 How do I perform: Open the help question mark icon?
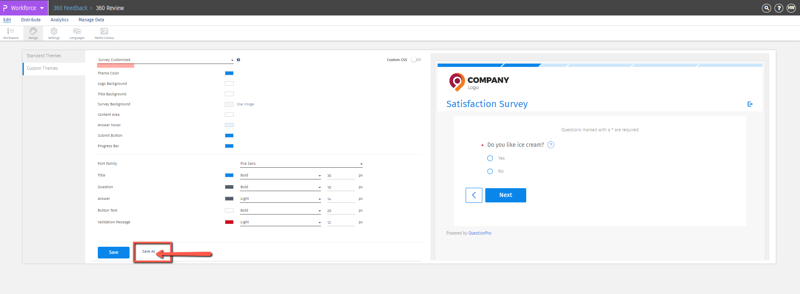(x=779, y=8)
